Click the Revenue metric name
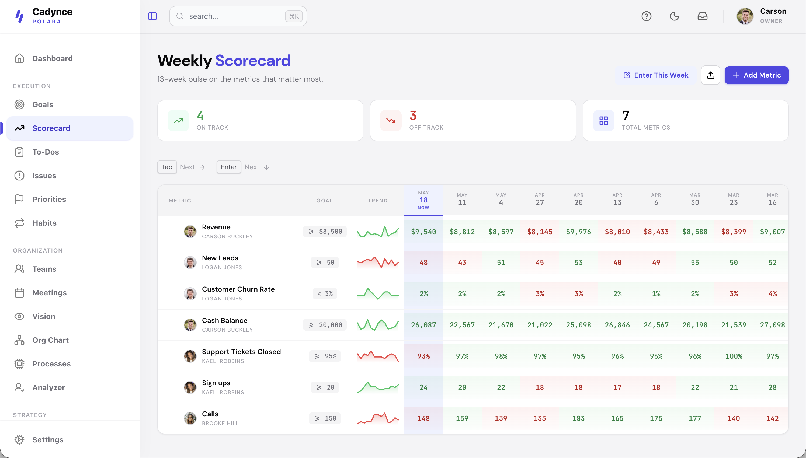This screenshot has height=458, width=806. [216, 227]
